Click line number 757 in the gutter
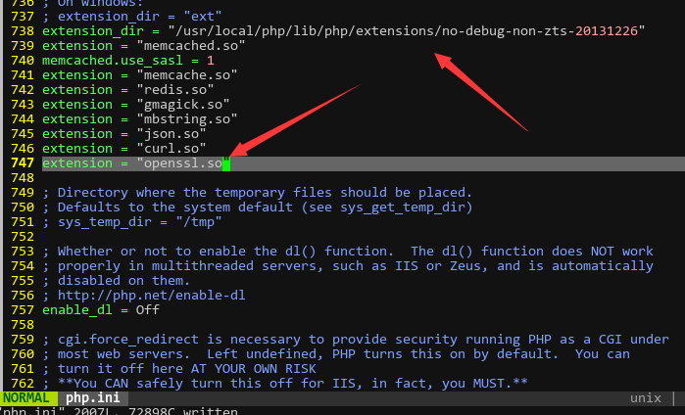Image resolution: width=685 pixels, height=415 pixels. click(21, 309)
